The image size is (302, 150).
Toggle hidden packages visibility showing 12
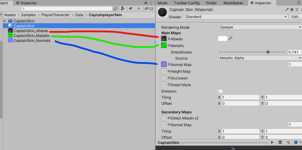click(149, 9)
